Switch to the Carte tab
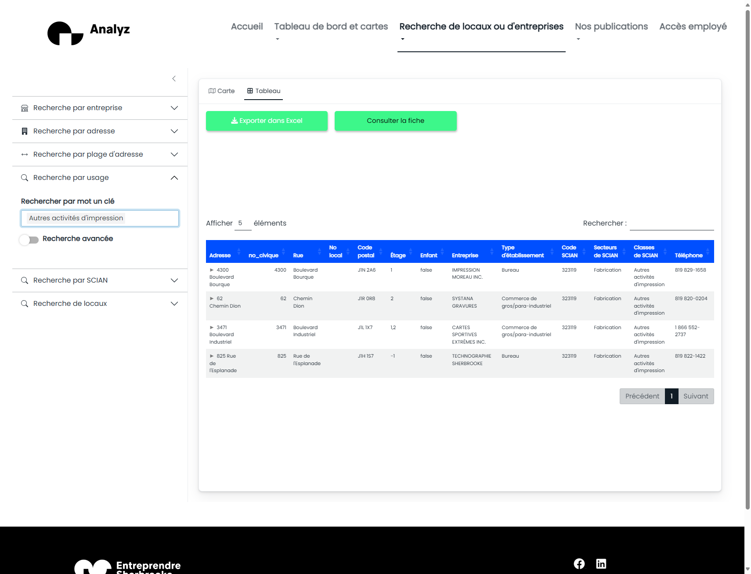Screen dimensions: 751x574 click(222, 91)
